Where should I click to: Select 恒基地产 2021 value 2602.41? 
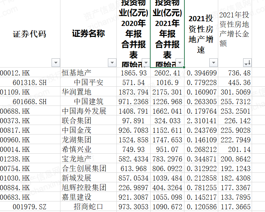167,73
